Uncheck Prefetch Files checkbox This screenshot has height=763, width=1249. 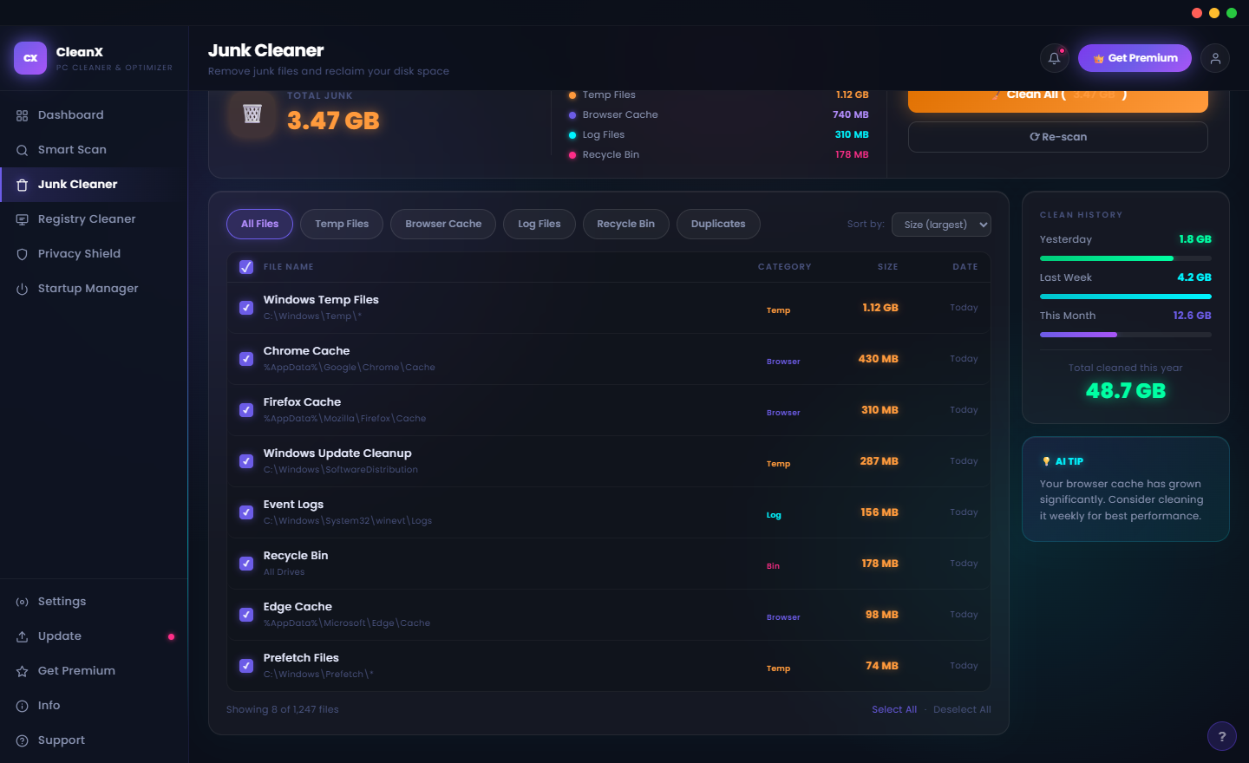[246, 666]
